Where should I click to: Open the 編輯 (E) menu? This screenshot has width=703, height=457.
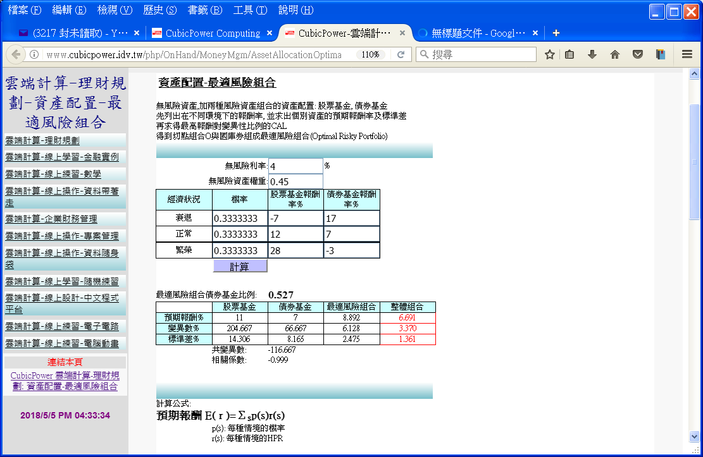tap(69, 10)
